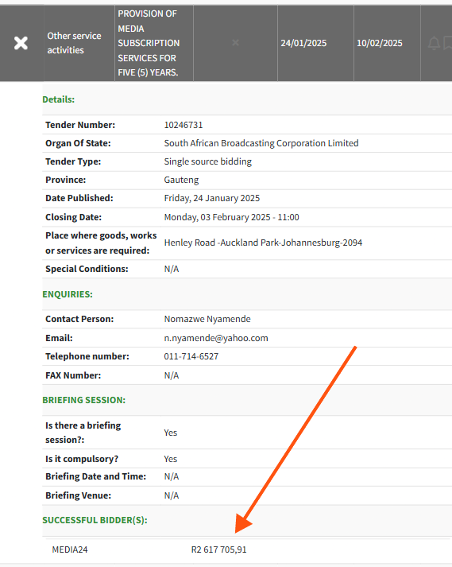The height and width of the screenshot is (567, 452).
Task: Click the N/A value for Briefing Date and Time
Action: (x=172, y=476)
